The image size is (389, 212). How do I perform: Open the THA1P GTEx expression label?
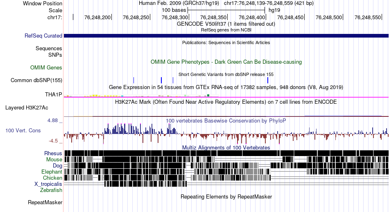[53, 94]
